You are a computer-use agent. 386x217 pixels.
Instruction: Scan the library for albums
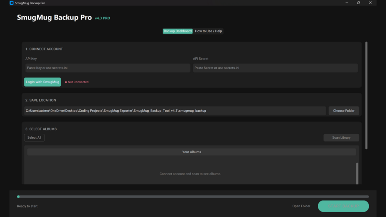341,138
